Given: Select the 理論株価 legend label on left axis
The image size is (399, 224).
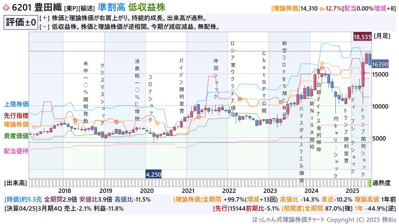Looking at the screenshot, I should point(16,124).
